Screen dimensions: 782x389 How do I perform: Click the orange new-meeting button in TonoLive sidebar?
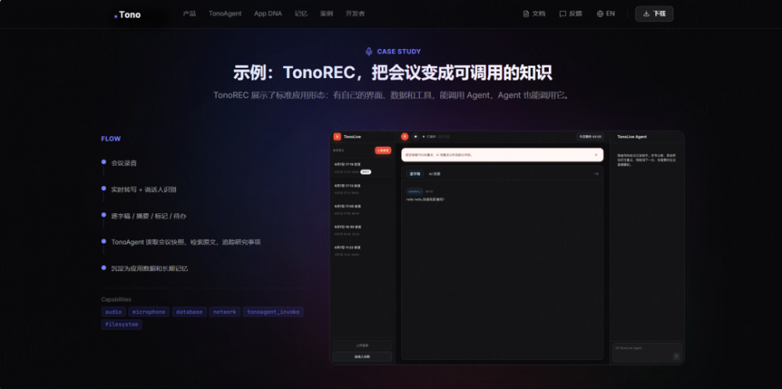(383, 151)
